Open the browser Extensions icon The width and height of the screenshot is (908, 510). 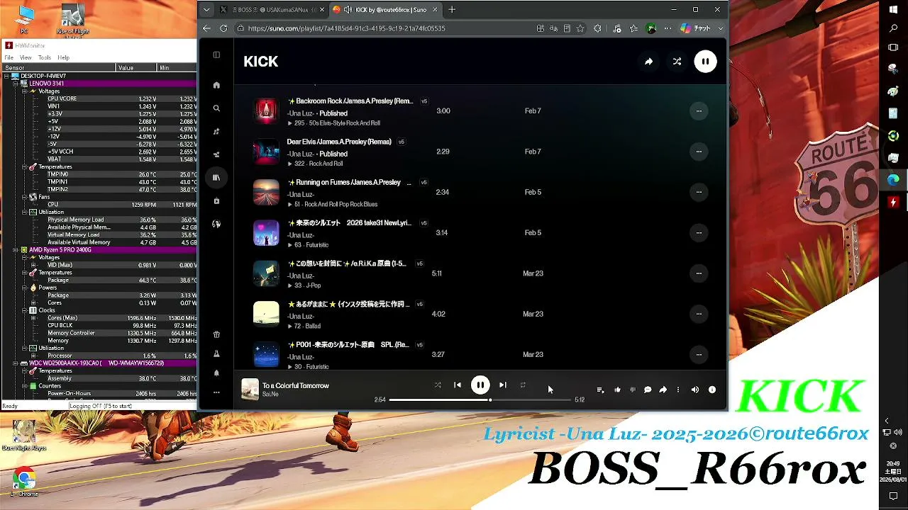tap(597, 28)
